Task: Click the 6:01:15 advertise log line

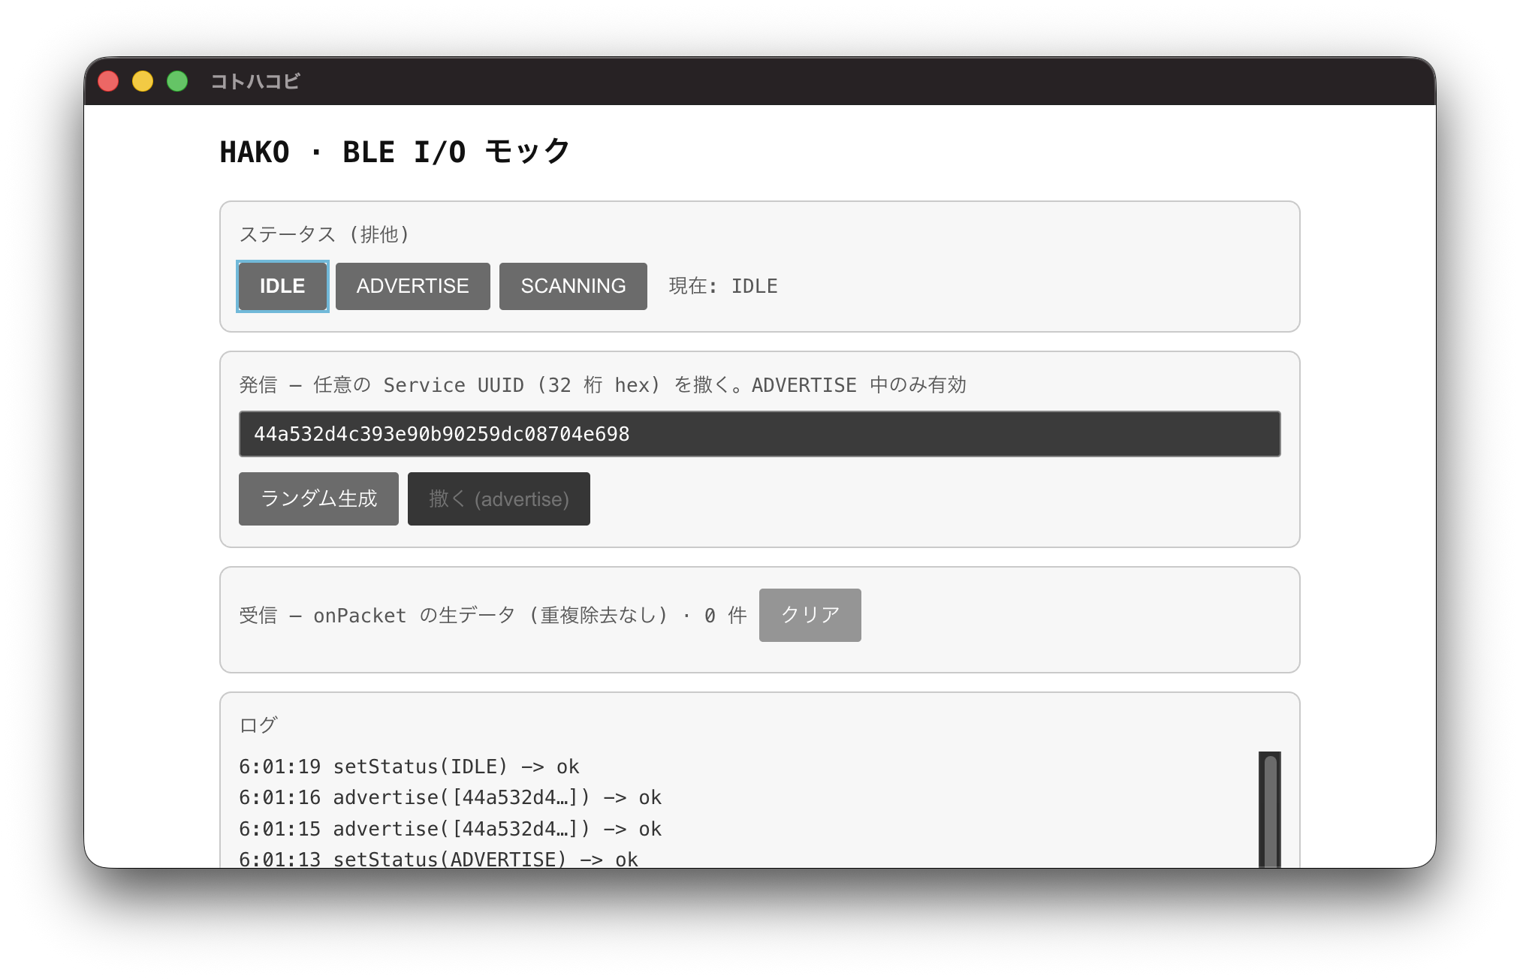Action: [x=450, y=829]
